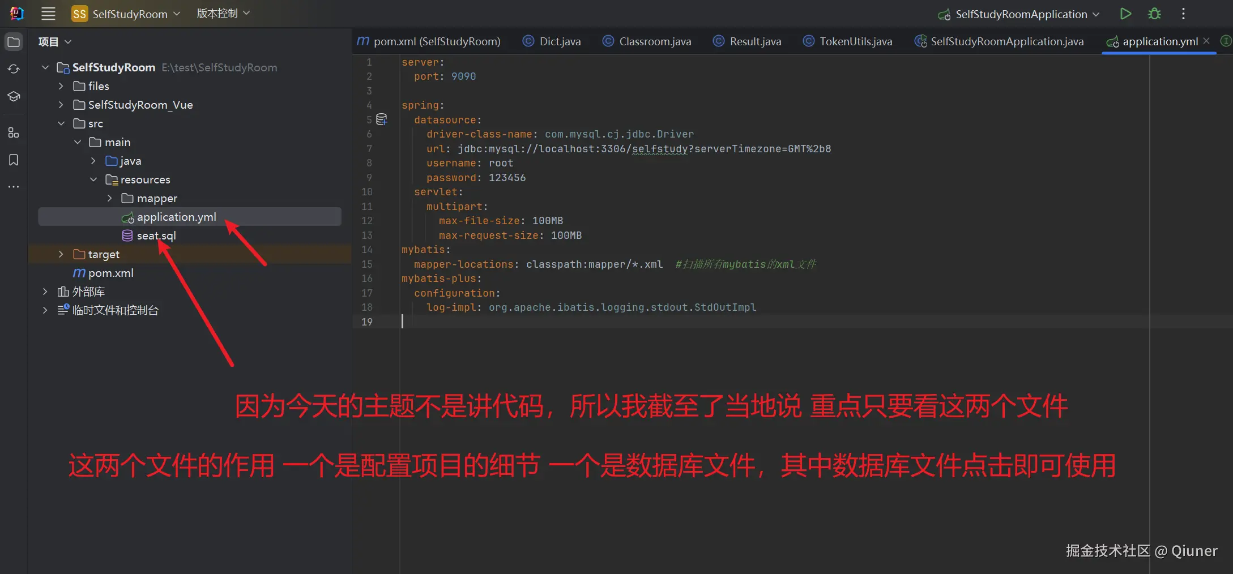Collapse the resources folder
Screen dimensions: 1233x574
click(x=93, y=179)
